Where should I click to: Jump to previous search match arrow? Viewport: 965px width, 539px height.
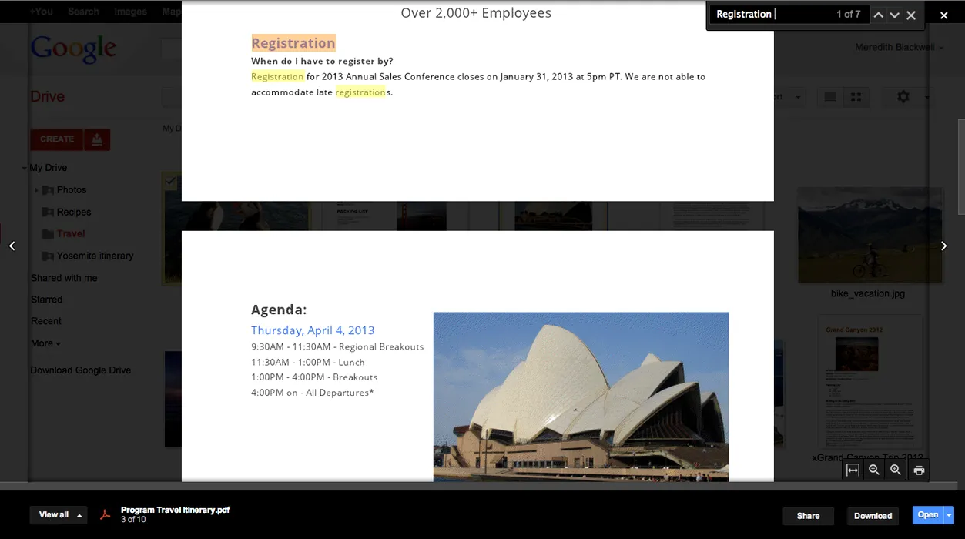[x=878, y=15]
